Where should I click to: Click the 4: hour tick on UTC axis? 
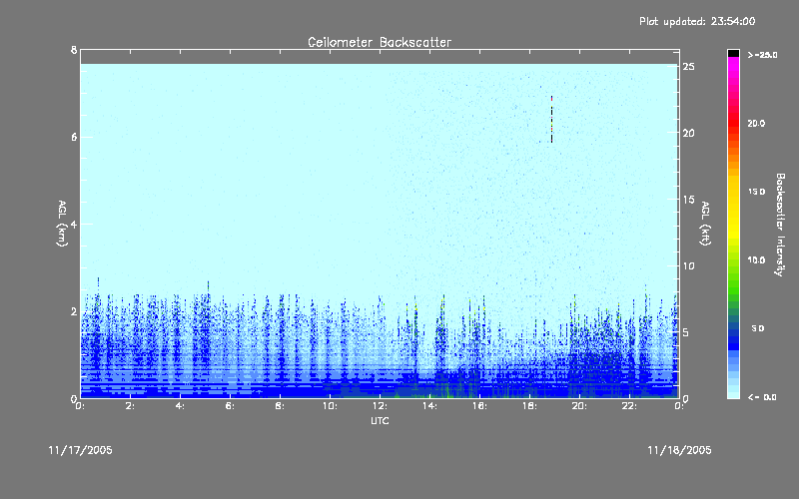(x=181, y=406)
